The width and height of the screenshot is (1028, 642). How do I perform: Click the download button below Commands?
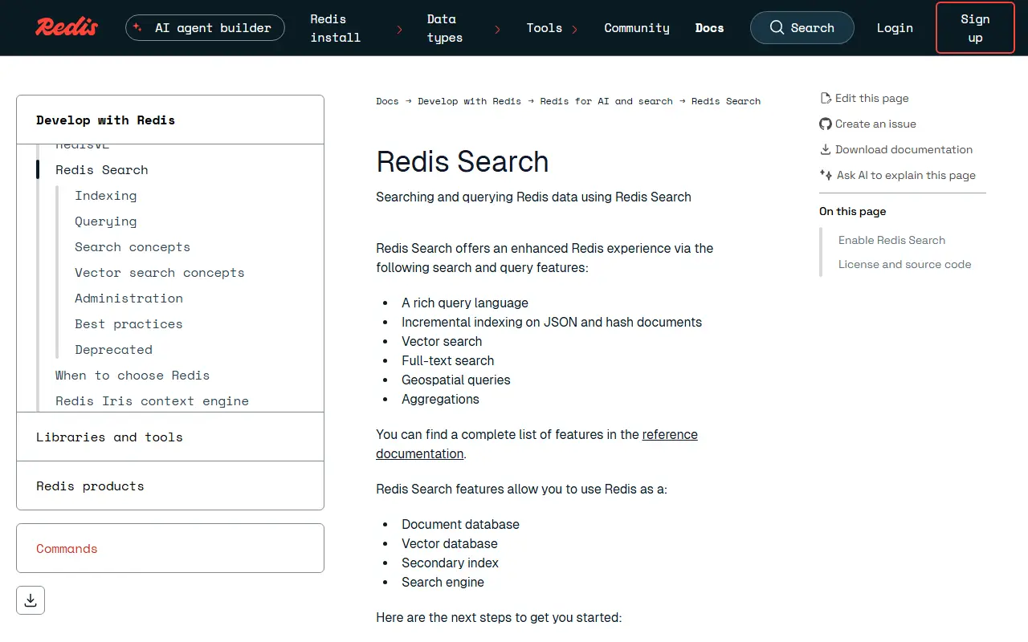(x=31, y=600)
